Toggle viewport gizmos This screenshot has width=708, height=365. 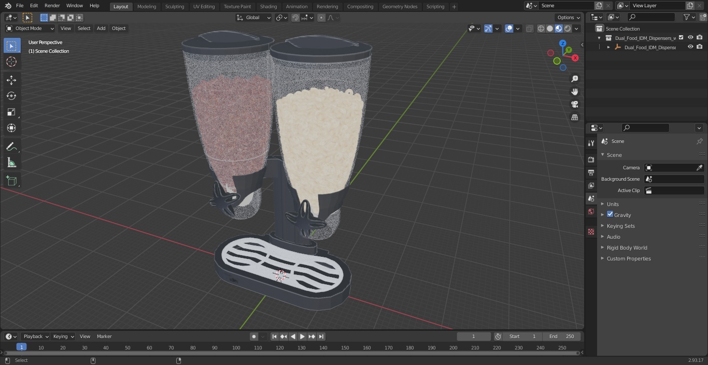[488, 28]
